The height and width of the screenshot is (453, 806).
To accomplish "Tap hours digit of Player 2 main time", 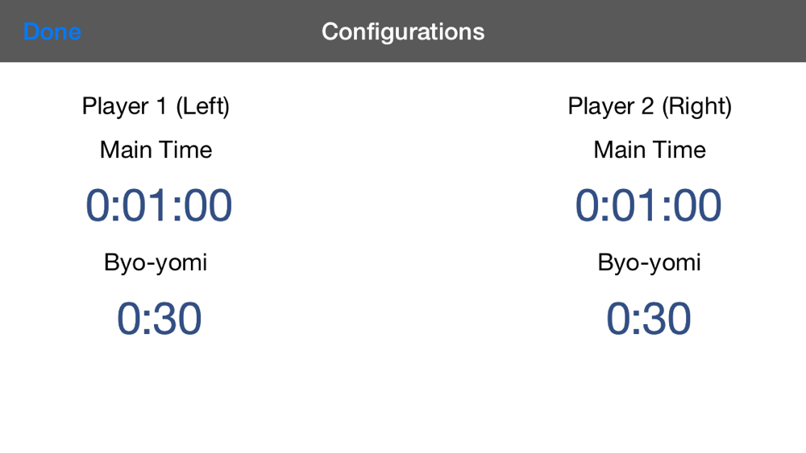I will tap(588, 205).
